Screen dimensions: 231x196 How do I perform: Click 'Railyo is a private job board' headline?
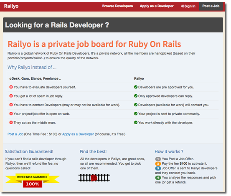click(x=94, y=44)
